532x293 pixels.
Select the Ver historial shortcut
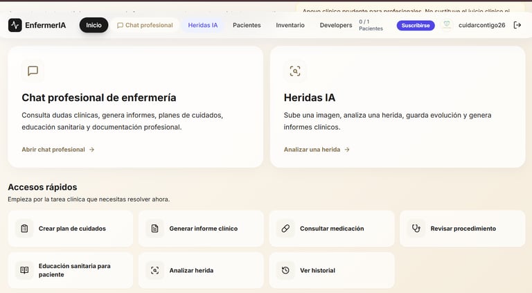[x=332, y=270]
